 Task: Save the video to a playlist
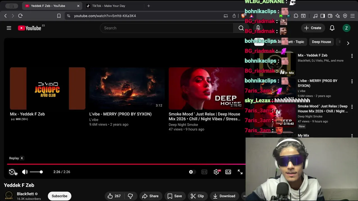(x=175, y=196)
